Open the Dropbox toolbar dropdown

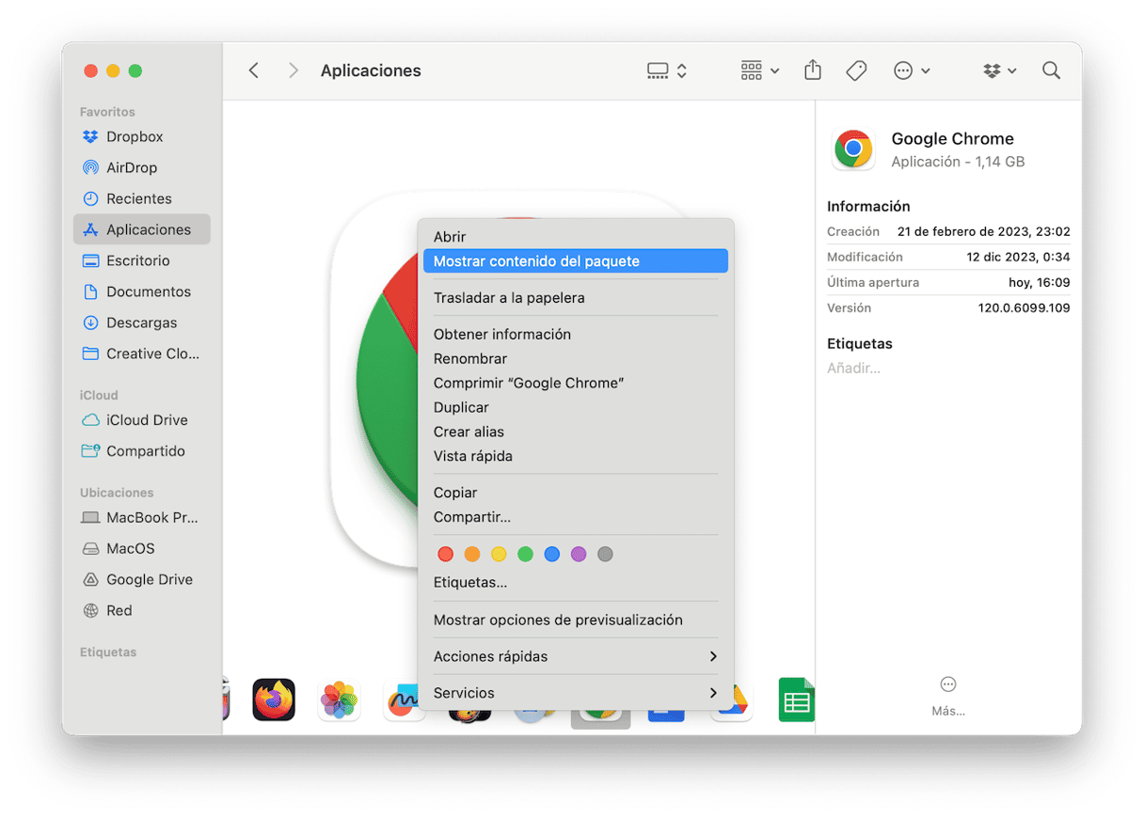(x=999, y=71)
